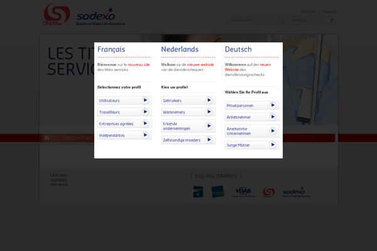
Task: Click the arrow icon beside Travailleurs
Action: [x=145, y=112]
